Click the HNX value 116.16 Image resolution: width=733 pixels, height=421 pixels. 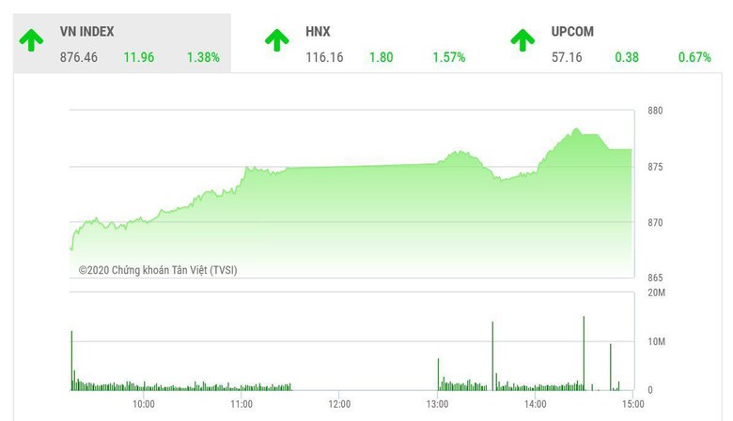[x=324, y=57]
